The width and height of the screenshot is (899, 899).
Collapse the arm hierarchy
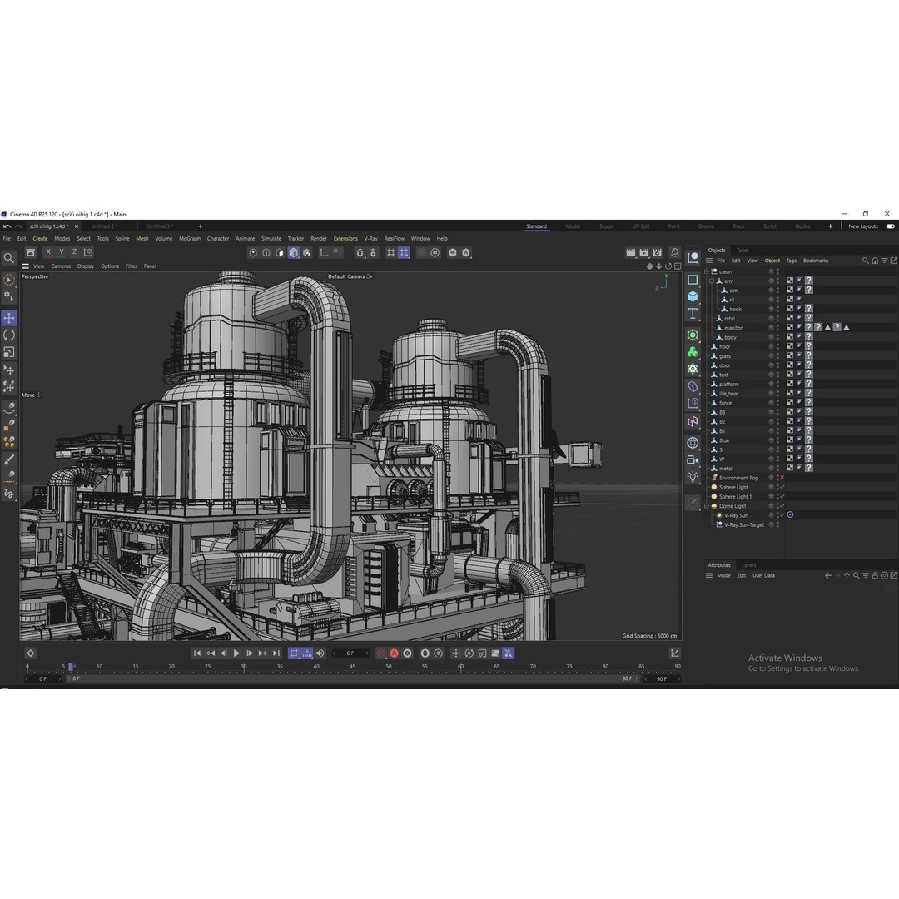(711, 281)
